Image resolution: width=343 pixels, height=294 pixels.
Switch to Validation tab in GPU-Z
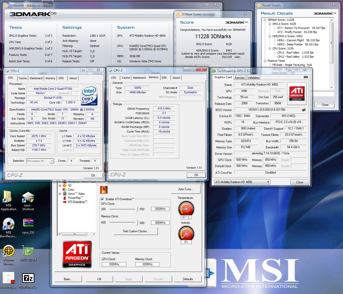point(253,77)
